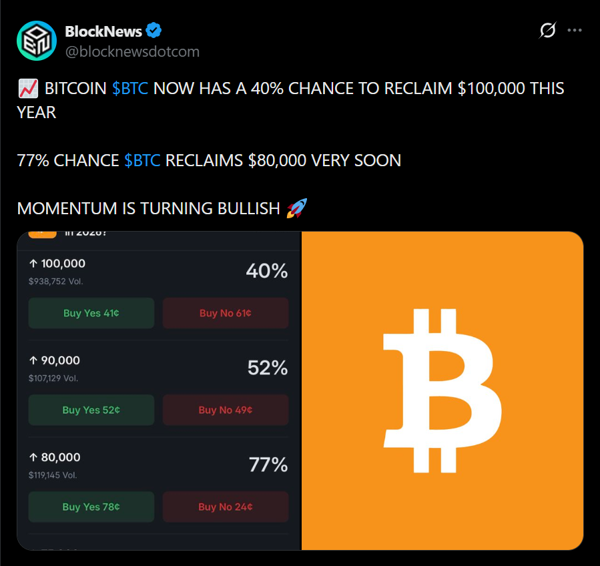Click the up arrow beside 80,000
600x566 pixels.
coord(33,457)
